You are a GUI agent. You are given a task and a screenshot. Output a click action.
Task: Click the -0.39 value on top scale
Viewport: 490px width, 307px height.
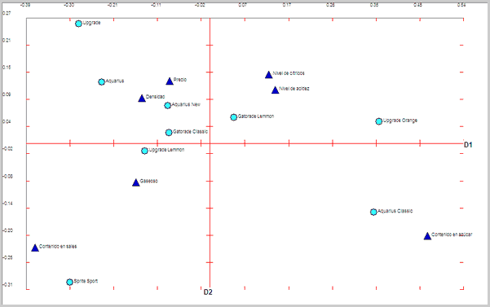click(25, 5)
